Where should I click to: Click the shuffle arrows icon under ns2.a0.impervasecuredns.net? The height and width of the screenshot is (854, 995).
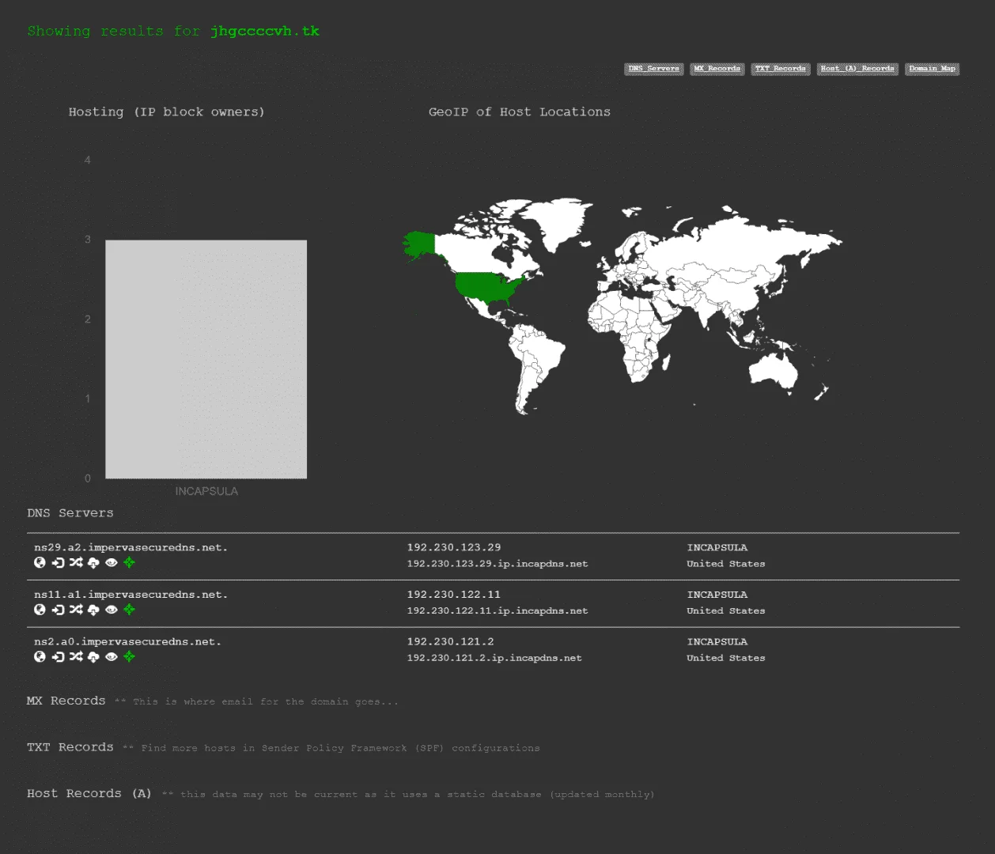76,657
